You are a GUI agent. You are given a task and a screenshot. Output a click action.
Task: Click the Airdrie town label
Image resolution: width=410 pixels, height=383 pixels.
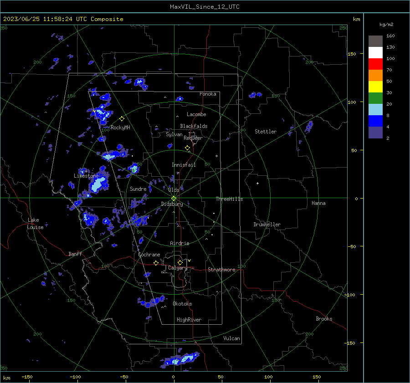tap(179, 243)
